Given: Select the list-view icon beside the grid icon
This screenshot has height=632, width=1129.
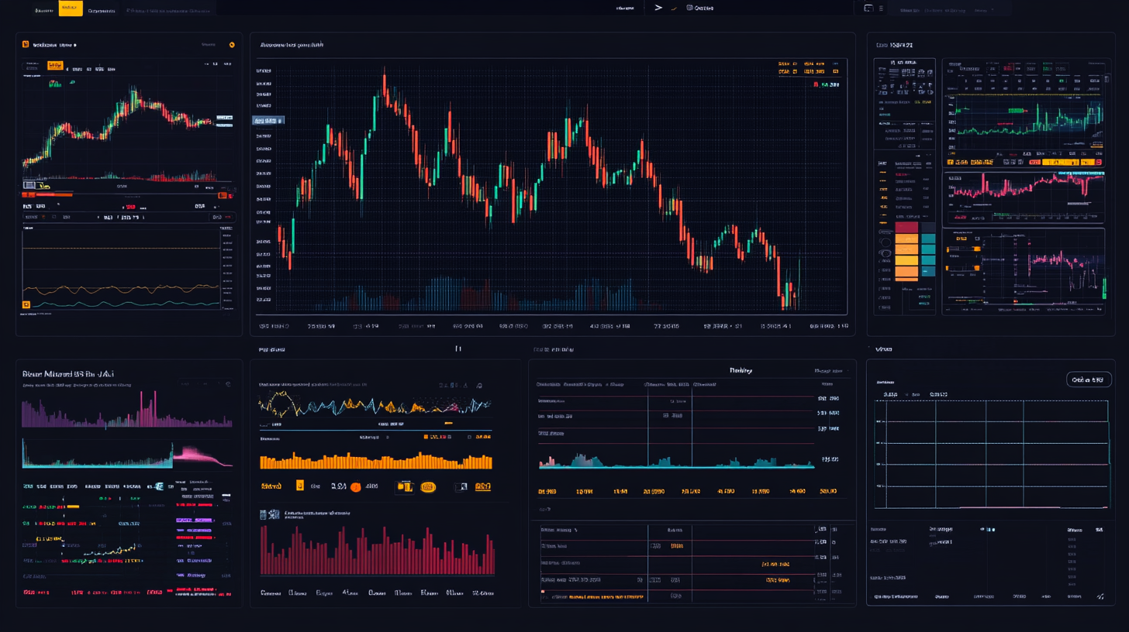Looking at the screenshot, I should point(881,9).
